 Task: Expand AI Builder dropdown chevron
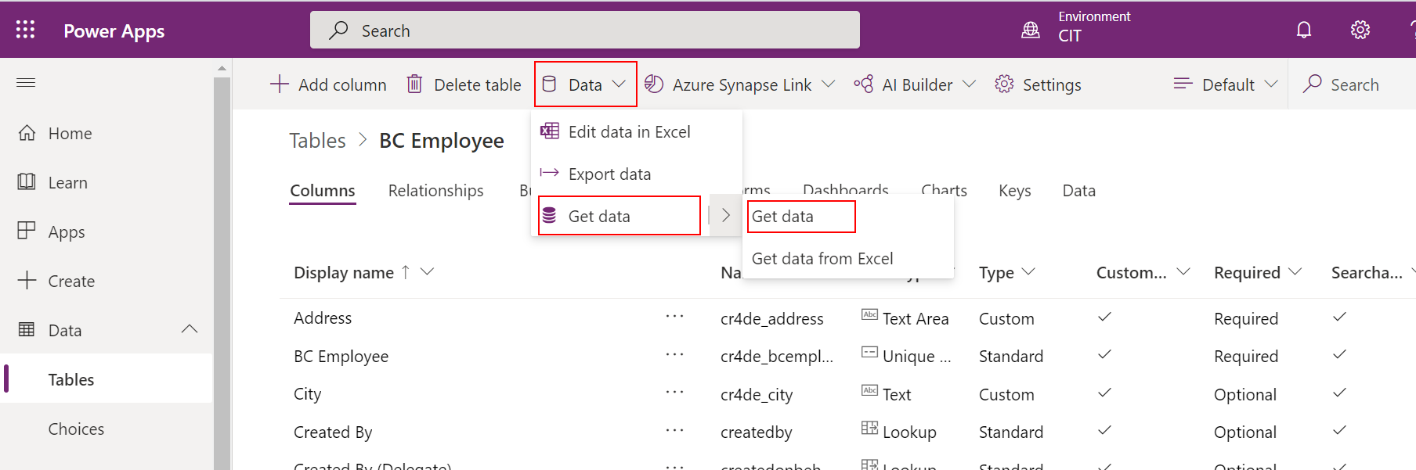coord(969,84)
